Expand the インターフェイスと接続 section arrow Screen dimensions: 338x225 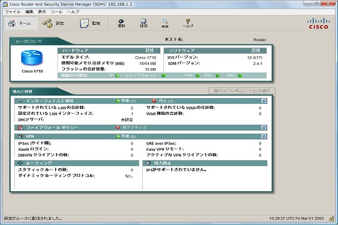[264, 101]
